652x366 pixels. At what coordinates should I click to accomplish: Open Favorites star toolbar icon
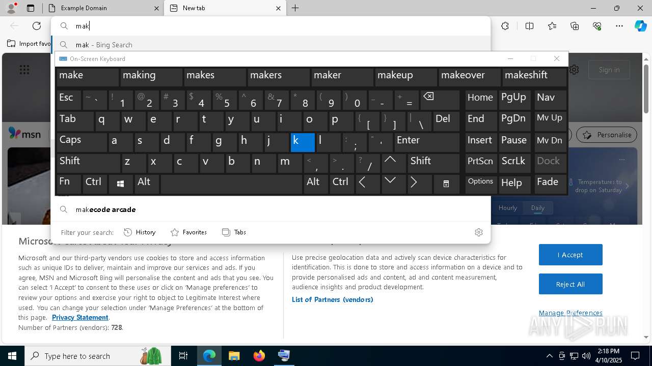[552, 26]
